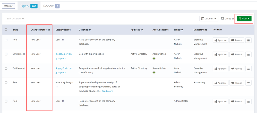
Task: Click Group By button
Action: (227, 19)
